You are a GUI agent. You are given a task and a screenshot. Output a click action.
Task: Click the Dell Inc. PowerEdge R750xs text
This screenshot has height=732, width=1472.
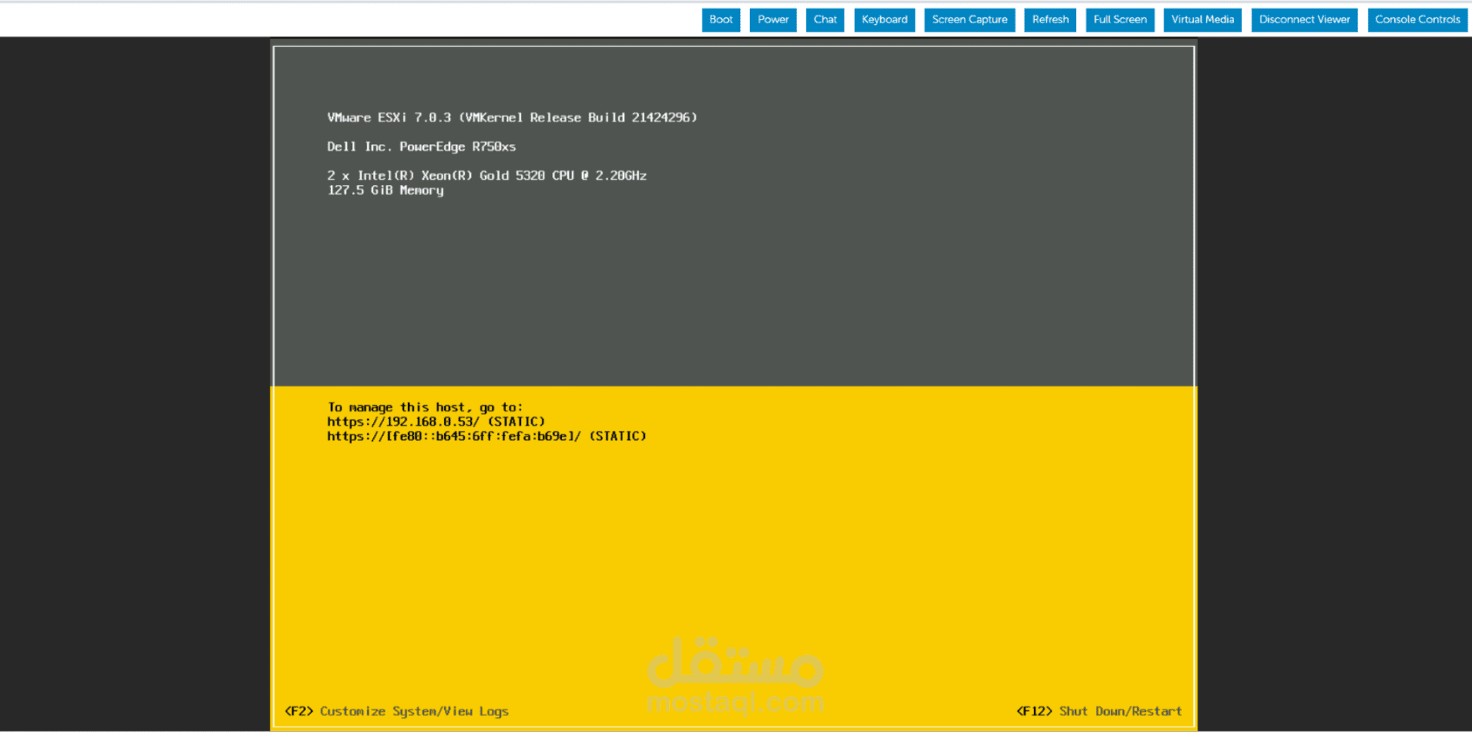click(421, 146)
